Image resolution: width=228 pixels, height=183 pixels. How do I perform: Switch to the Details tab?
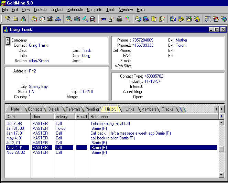[x=54, y=109]
